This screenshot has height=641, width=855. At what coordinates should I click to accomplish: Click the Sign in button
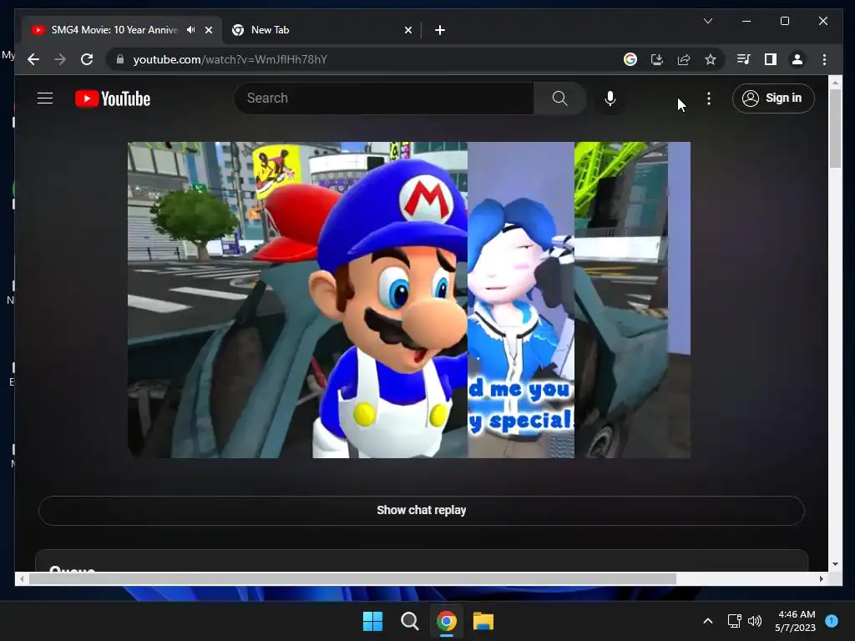772,98
